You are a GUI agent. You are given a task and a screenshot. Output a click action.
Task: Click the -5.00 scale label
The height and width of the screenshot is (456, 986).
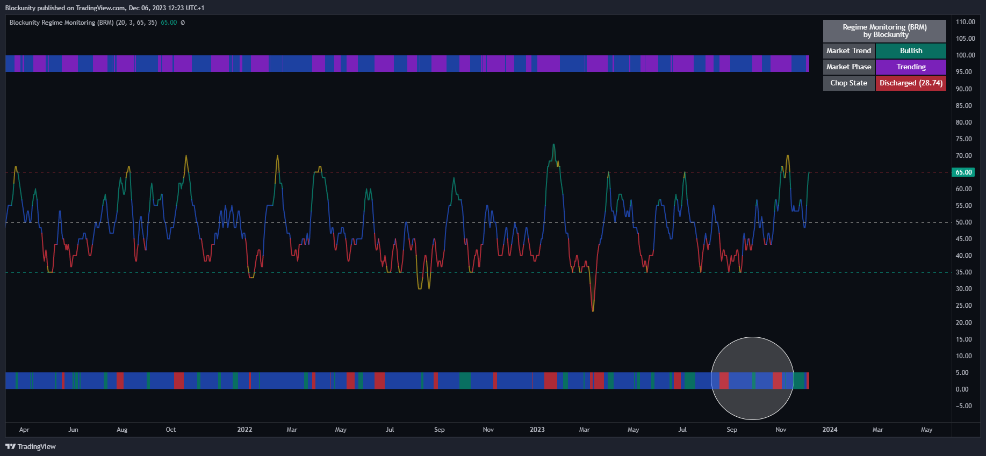964,406
